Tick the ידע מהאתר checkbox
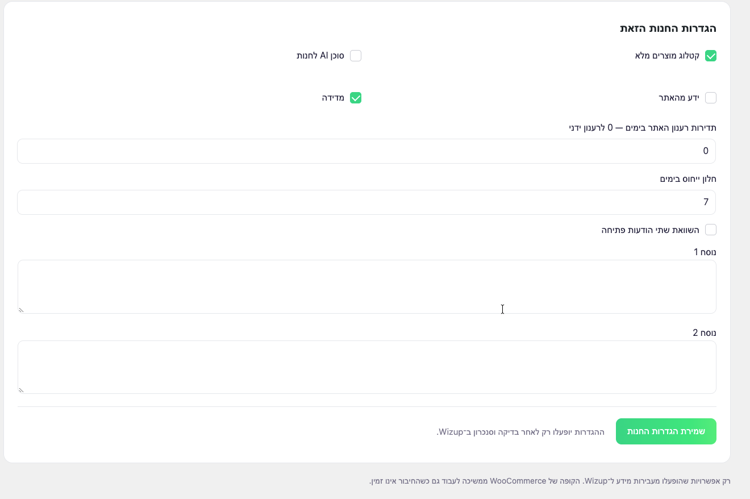The height and width of the screenshot is (499, 750). [710, 98]
